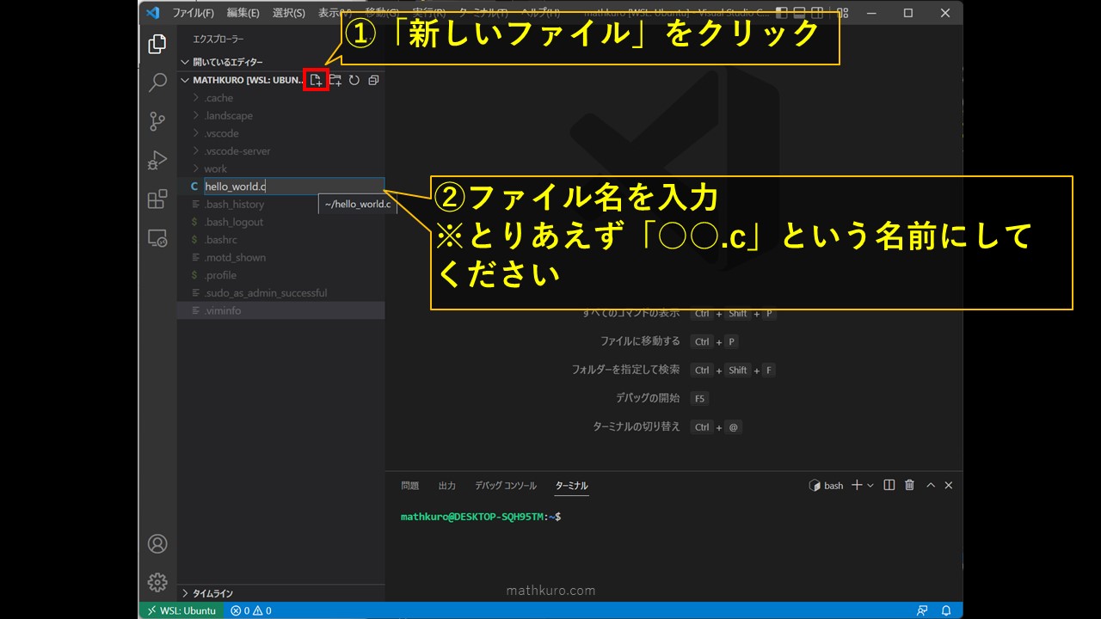Viewport: 1101px width, 619px height.
Task: Switch to the 問題 panel tab
Action: click(x=410, y=486)
